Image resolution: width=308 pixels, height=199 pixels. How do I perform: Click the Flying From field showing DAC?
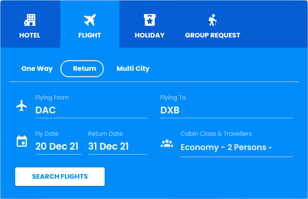(91, 110)
